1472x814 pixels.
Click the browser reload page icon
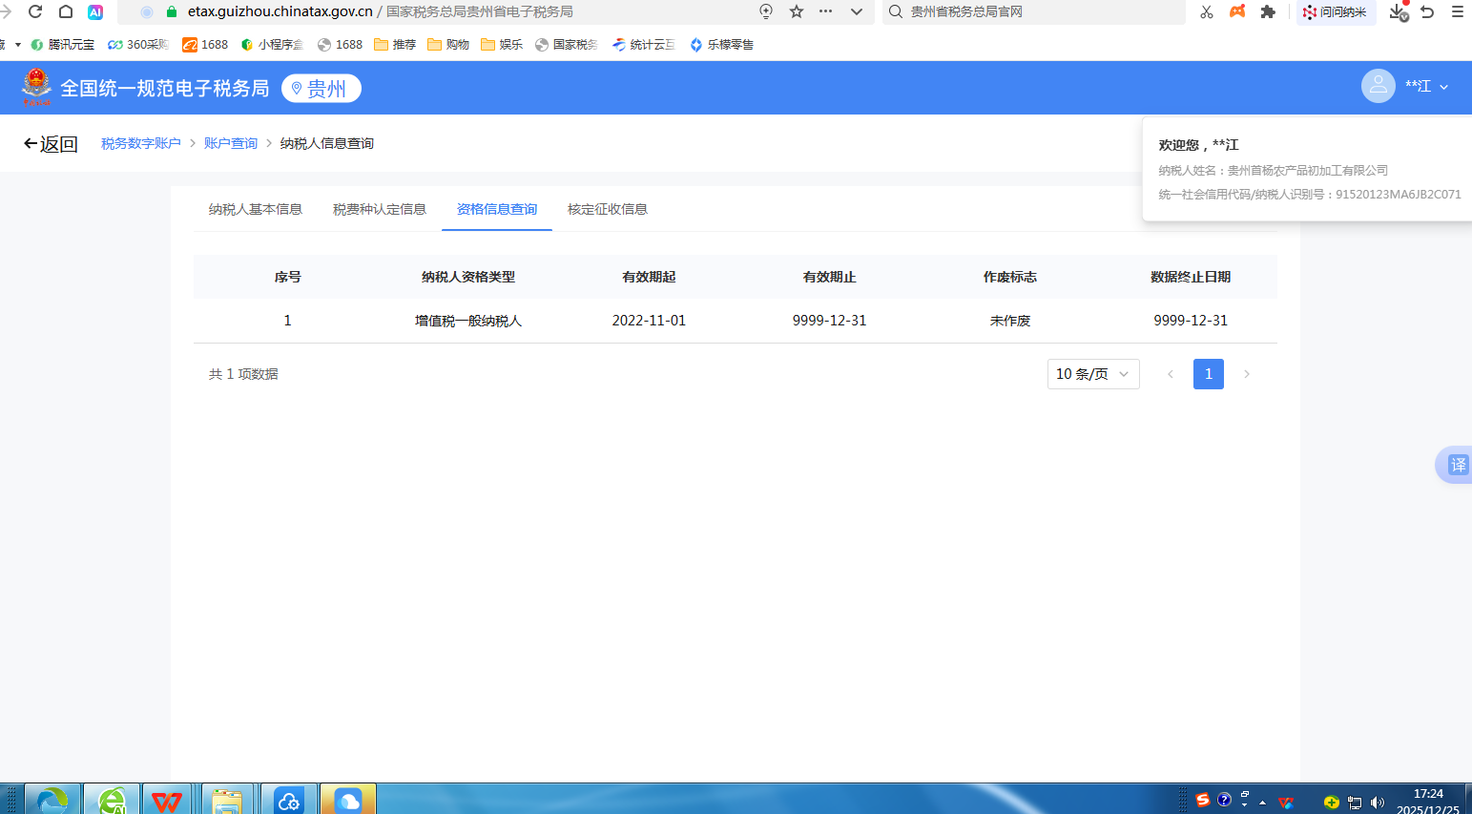pyautogui.click(x=35, y=11)
